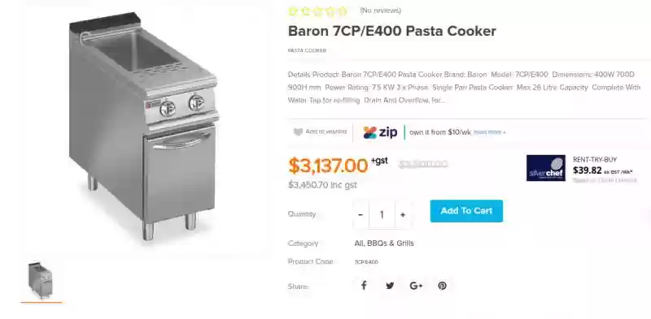Open the Pasta Cooker tag link

[x=307, y=50]
